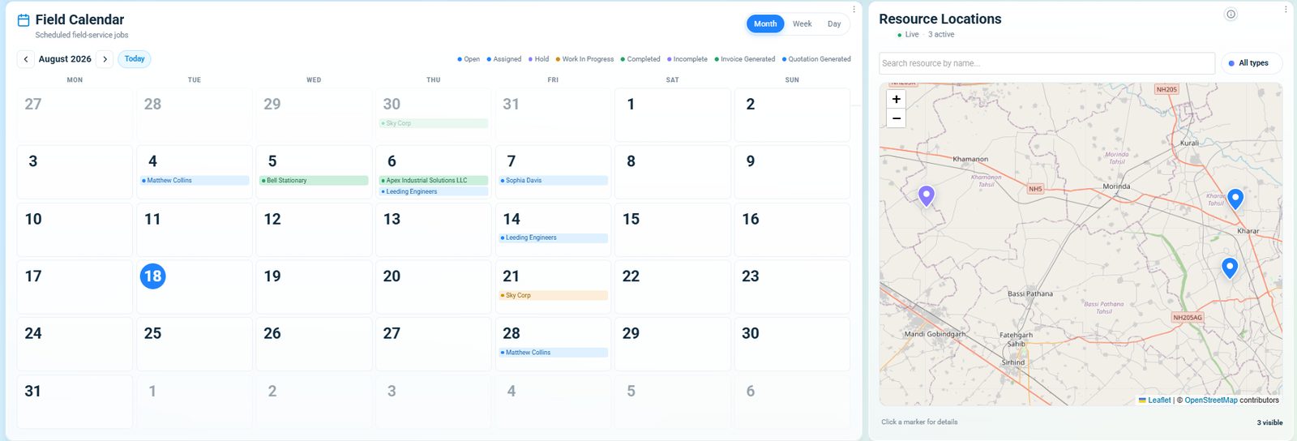Open the All types filter
The image size is (1297, 441).
coord(1252,63)
